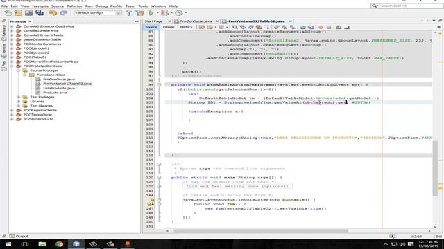Click the Find Selection magnifier icon in editor toolbar
Image resolution: width=444 pixels, height=249 pixels.
pyautogui.click(x=234, y=27)
